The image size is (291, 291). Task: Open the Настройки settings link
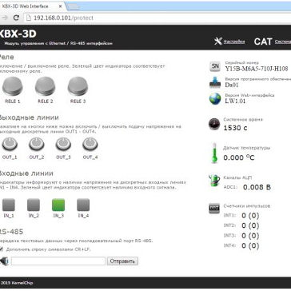[234, 42]
